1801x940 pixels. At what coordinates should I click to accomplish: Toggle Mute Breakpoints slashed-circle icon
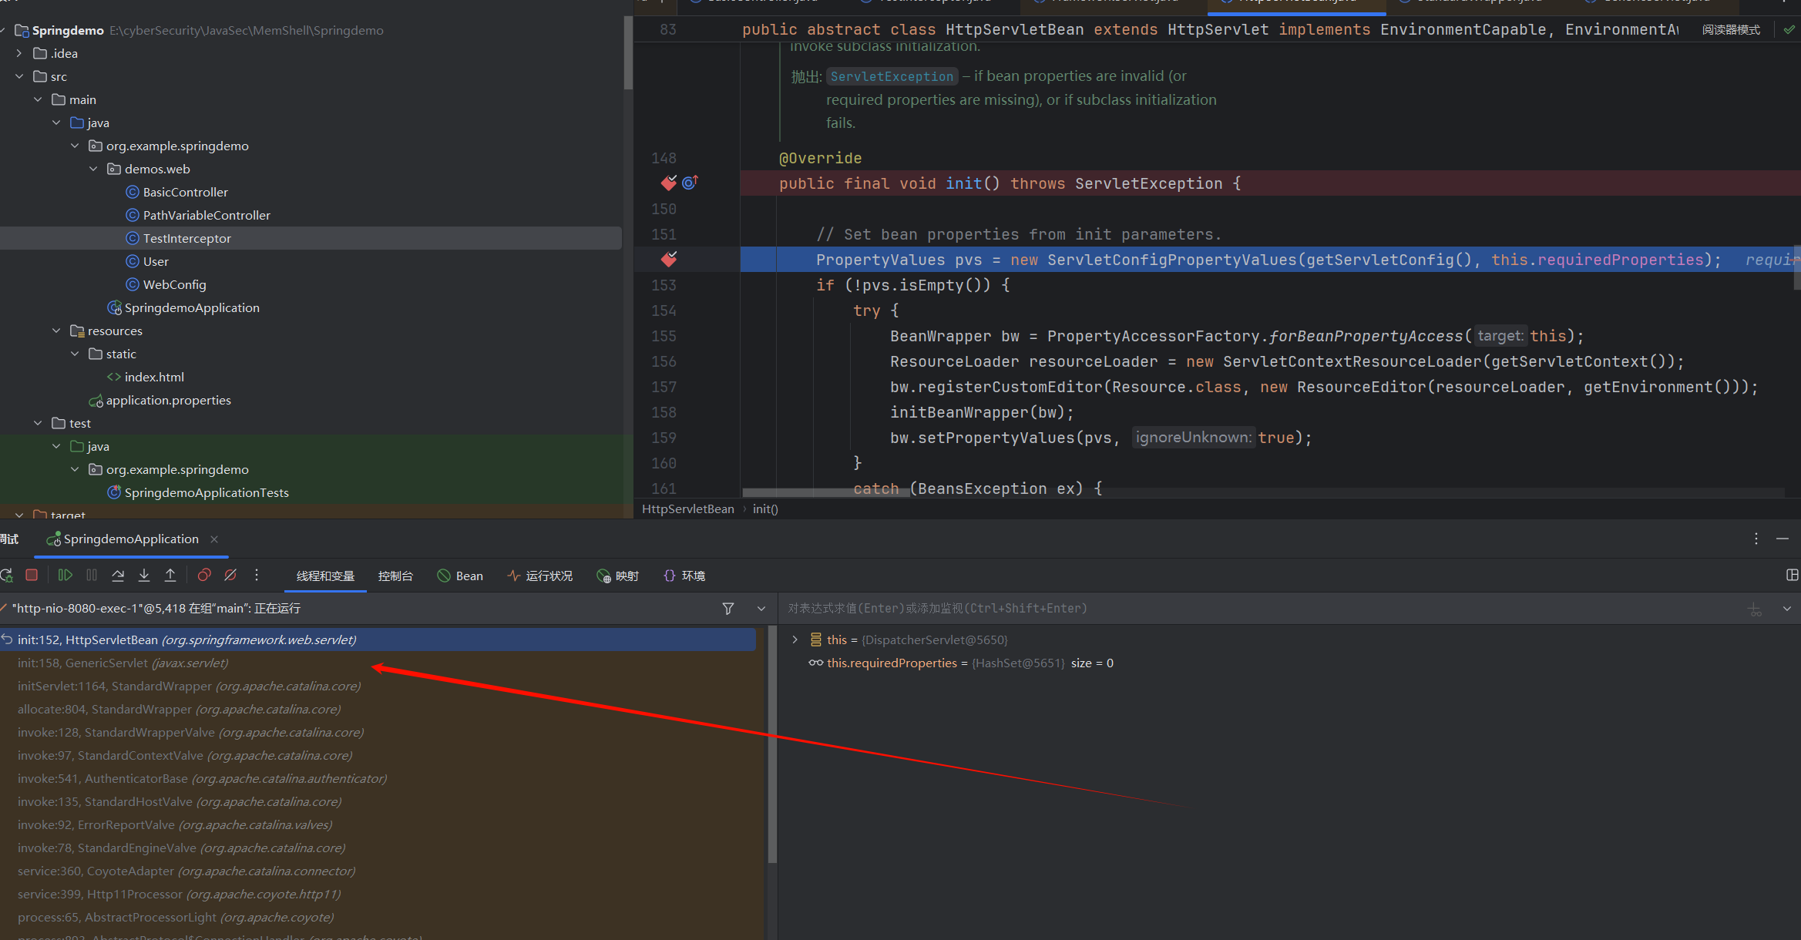coord(230,575)
